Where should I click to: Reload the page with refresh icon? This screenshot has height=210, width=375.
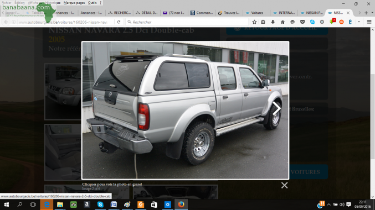coord(119,22)
